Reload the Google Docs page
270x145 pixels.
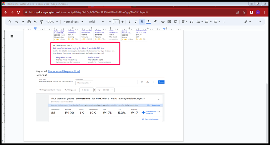point(19,12)
